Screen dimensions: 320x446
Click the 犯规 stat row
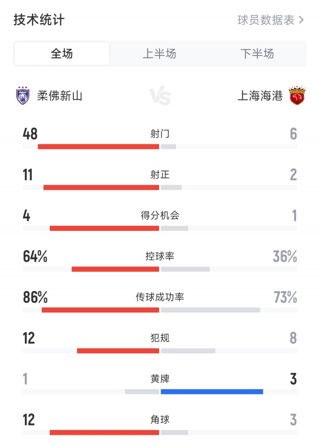(x=160, y=338)
